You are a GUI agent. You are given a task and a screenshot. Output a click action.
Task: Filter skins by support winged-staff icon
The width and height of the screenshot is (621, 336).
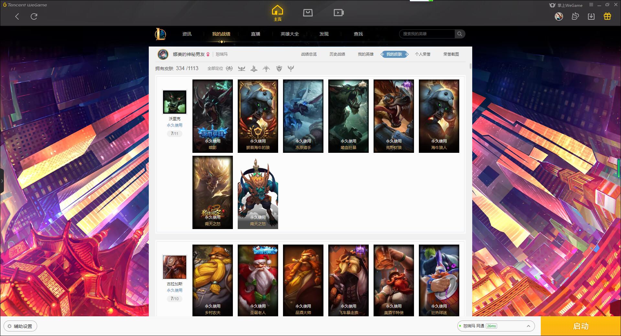point(291,68)
